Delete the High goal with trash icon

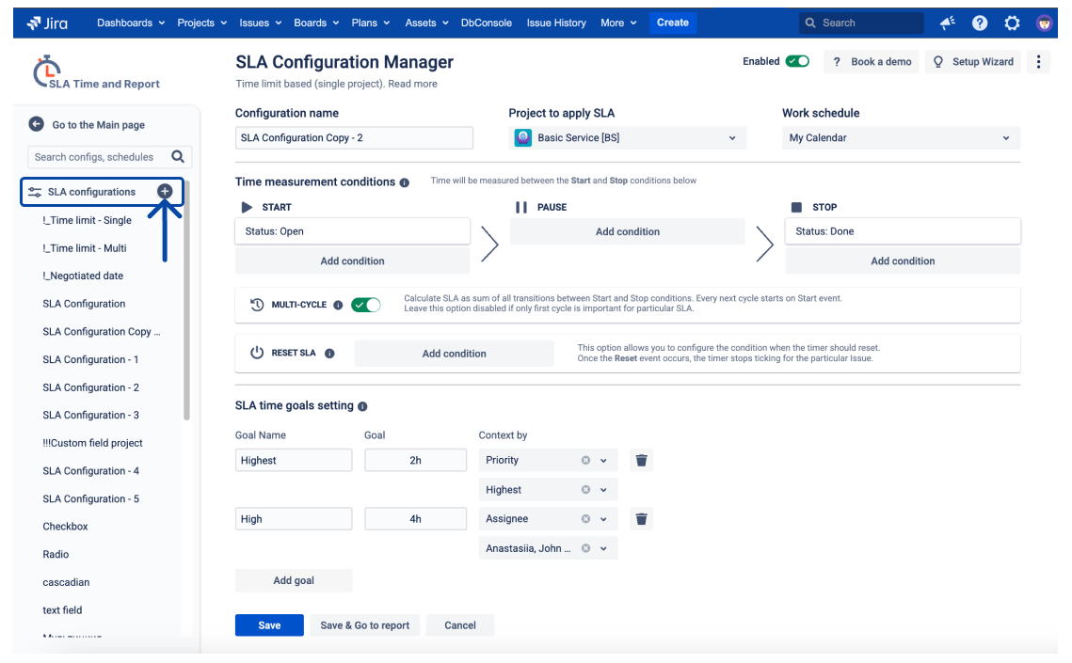[641, 519]
